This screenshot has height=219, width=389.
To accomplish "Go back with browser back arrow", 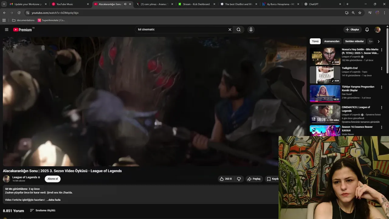I will [4, 13].
